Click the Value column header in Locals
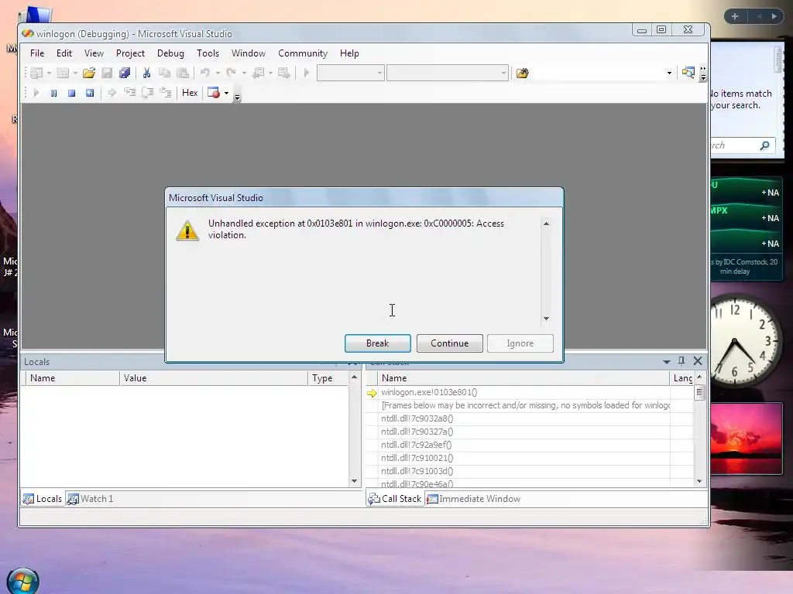 [x=214, y=378]
